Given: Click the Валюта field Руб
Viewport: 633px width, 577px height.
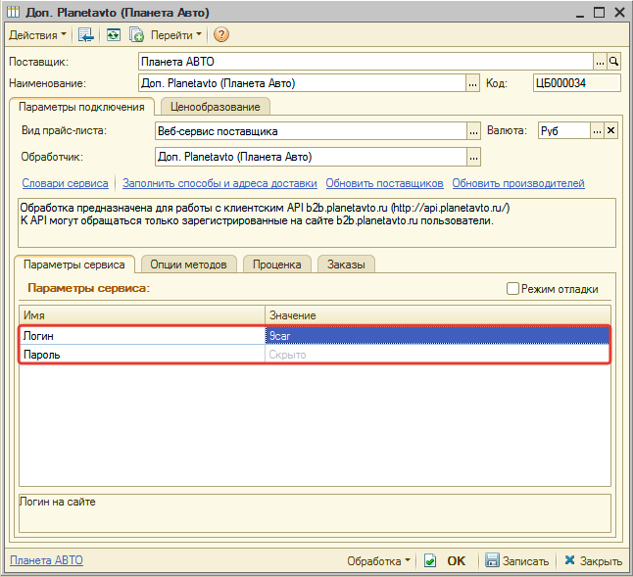Looking at the screenshot, I should [564, 130].
